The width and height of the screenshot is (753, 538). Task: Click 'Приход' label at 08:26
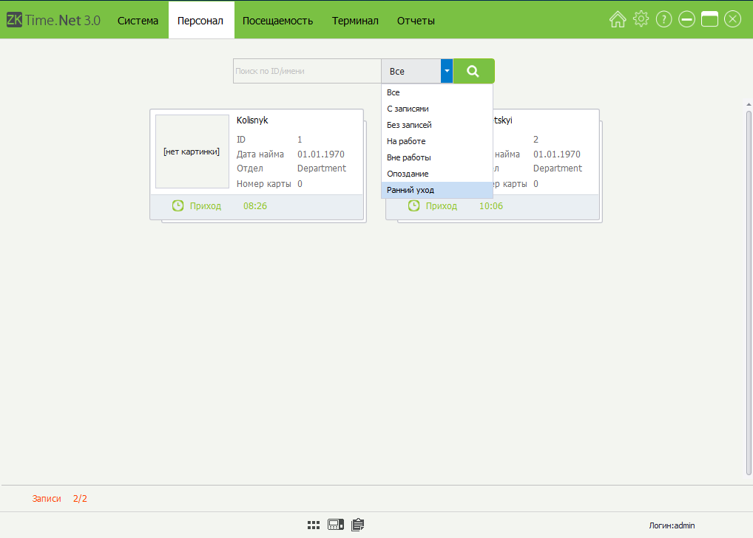tap(206, 206)
